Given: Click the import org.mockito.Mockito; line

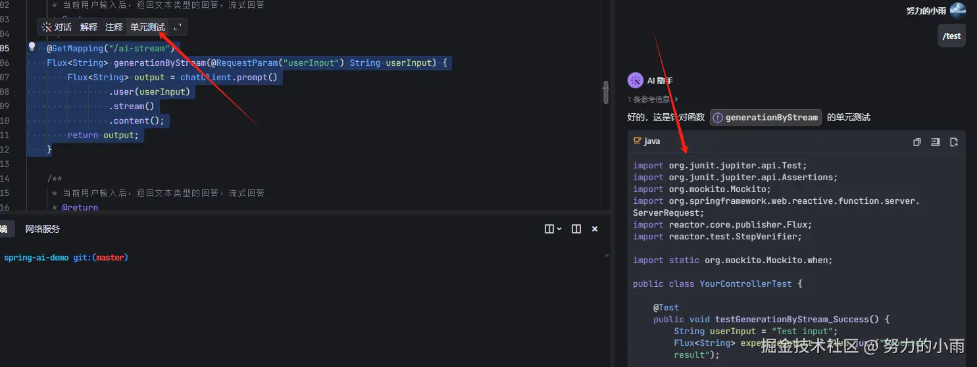Looking at the screenshot, I should (702, 189).
